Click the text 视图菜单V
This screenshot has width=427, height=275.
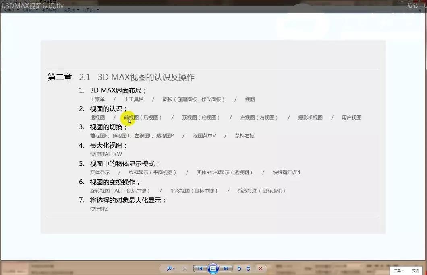[x=204, y=136]
